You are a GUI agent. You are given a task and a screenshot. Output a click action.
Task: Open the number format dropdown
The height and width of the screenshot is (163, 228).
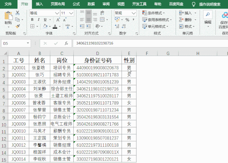point(134,13)
